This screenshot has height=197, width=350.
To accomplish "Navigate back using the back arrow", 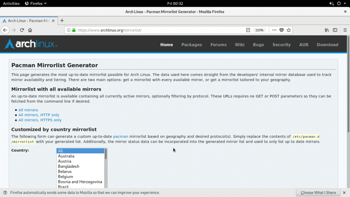I will 5,30.
